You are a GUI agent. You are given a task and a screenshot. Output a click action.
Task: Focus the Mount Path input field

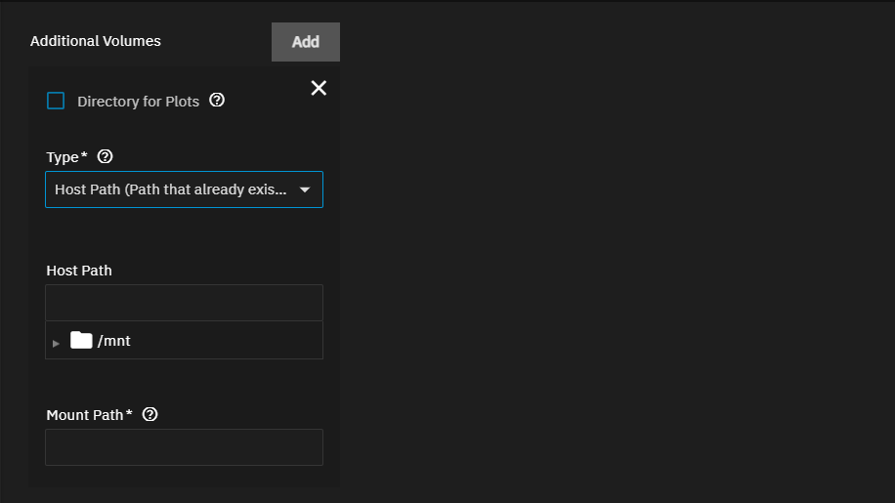(x=184, y=447)
